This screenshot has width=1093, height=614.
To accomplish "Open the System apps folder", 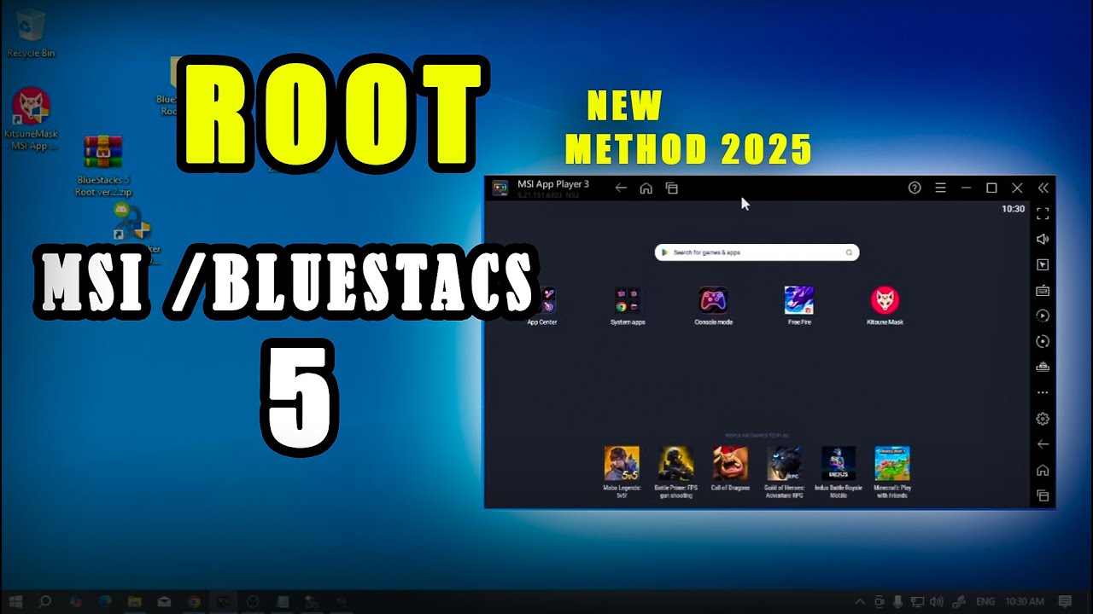I will point(628,300).
